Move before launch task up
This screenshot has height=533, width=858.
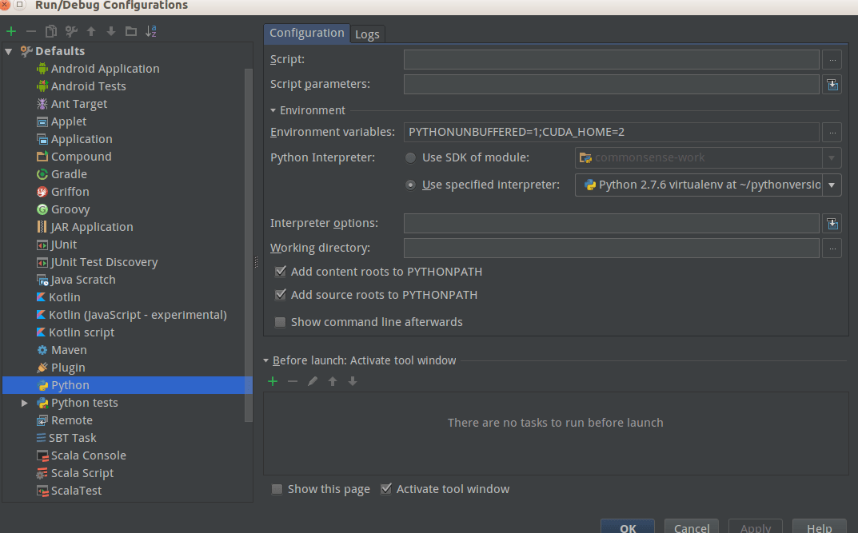[333, 381]
